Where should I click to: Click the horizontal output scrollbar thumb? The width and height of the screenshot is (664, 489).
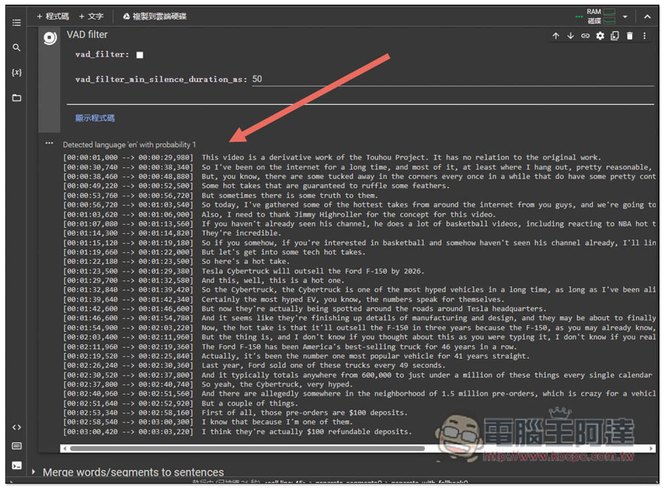pos(247,448)
